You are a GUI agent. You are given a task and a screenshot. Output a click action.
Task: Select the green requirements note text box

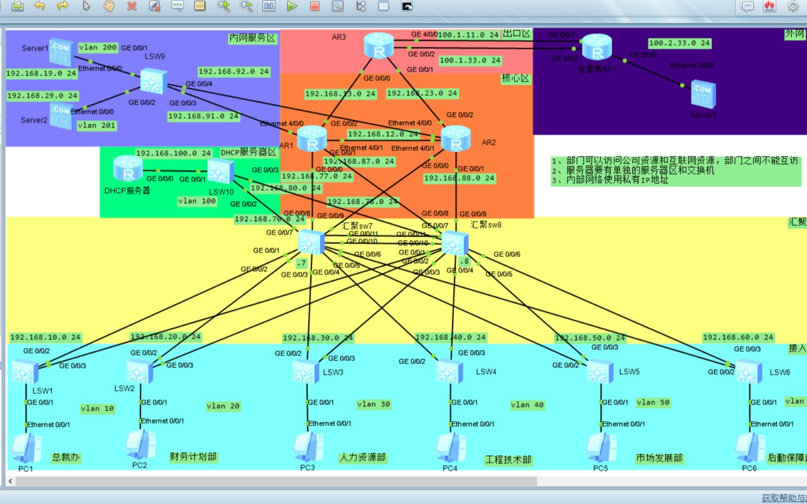(x=676, y=171)
